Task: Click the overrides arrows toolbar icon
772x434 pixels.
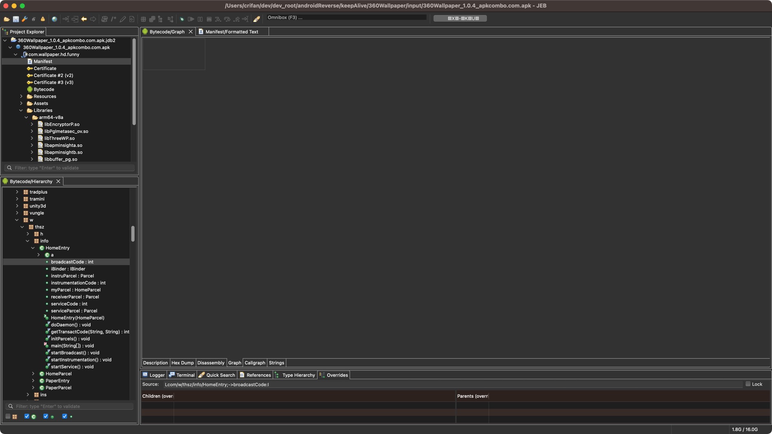Action: [x=170, y=19]
